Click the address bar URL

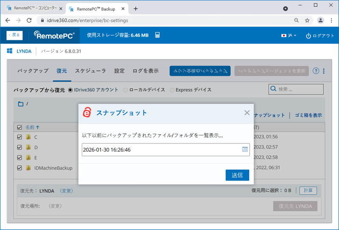(x=87, y=20)
